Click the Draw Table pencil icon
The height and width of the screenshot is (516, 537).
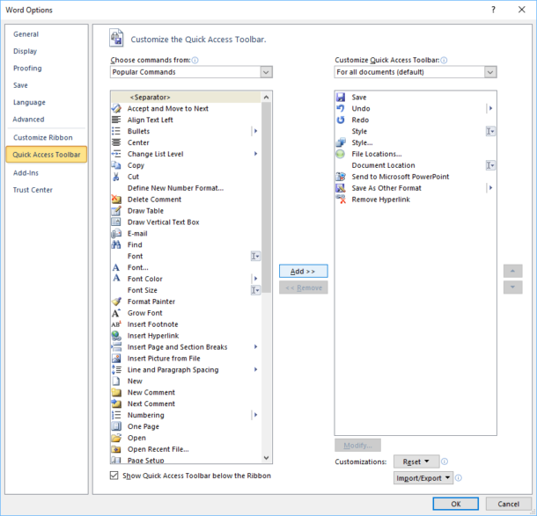[116, 211]
